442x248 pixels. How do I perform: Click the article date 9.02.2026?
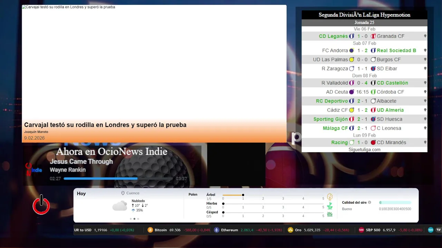click(34, 138)
